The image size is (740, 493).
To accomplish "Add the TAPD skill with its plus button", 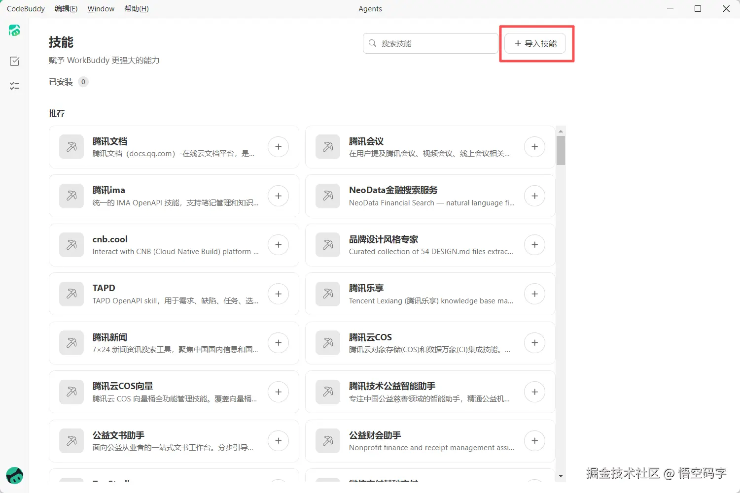I will (x=279, y=294).
